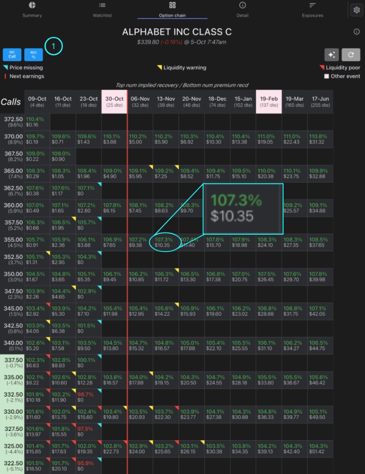Open the $24.10 cell for 19-Feb
The height and width of the screenshot is (474, 365).
pos(269,242)
